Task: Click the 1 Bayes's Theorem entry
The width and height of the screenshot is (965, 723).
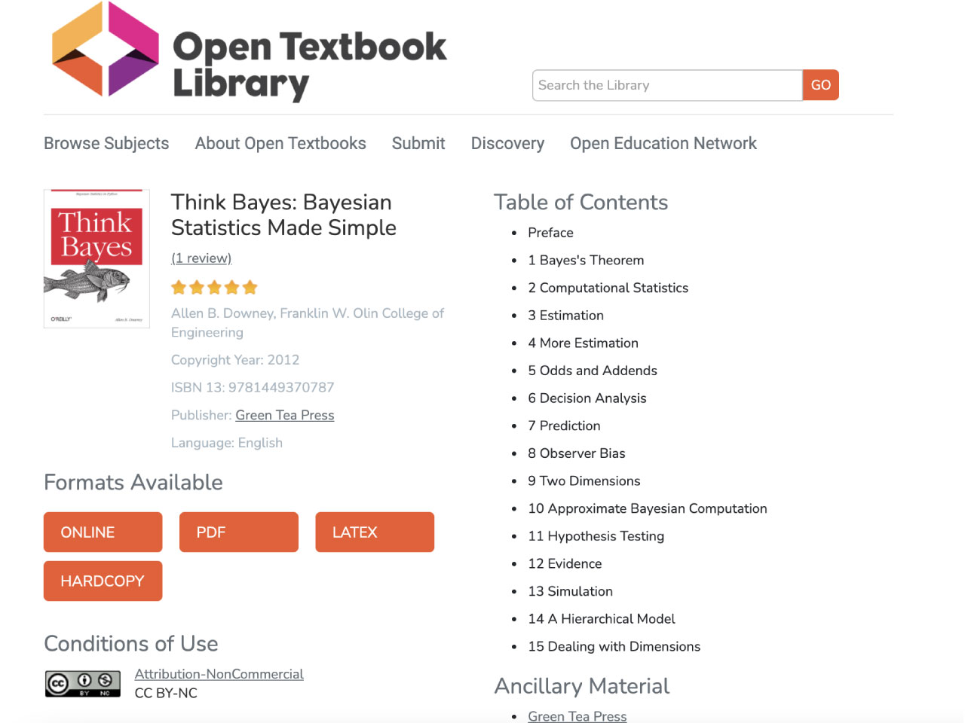Action: point(586,260)
